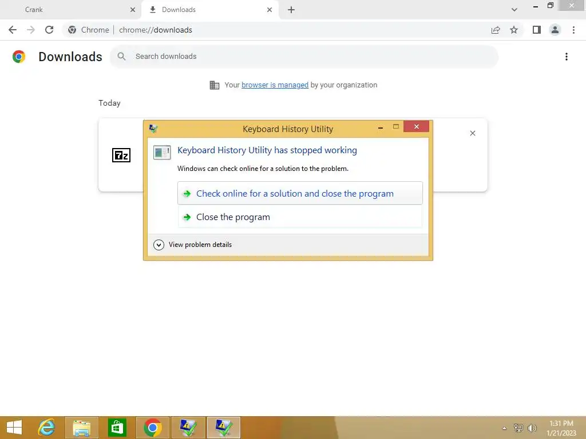Click the Search downloads field

(x=304, y=57)
